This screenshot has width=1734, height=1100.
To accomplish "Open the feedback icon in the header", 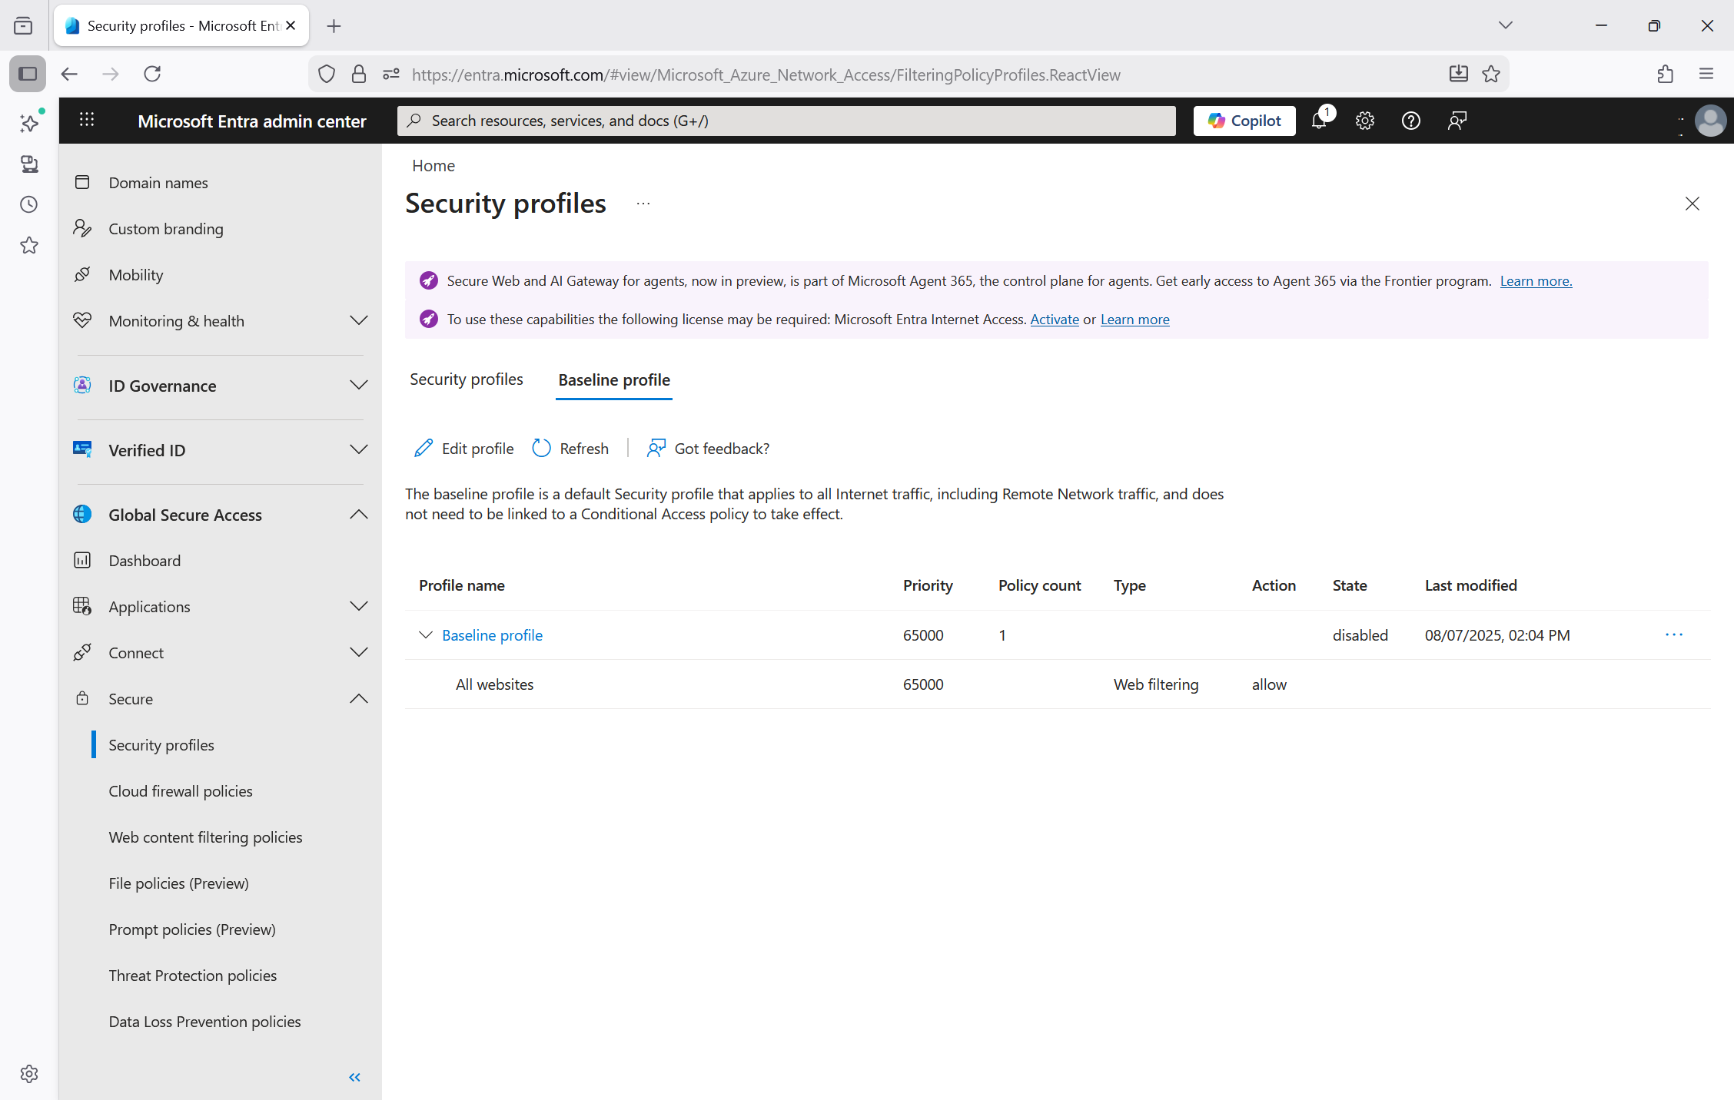I will pyautogui.click(x=1457, y=121).
